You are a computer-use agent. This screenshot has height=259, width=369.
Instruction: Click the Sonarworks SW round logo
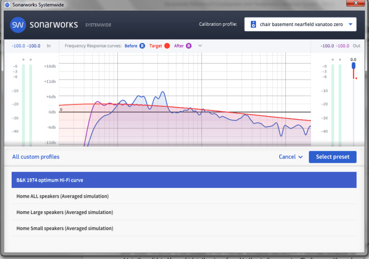pyautogui.click(x=18, y=25)
